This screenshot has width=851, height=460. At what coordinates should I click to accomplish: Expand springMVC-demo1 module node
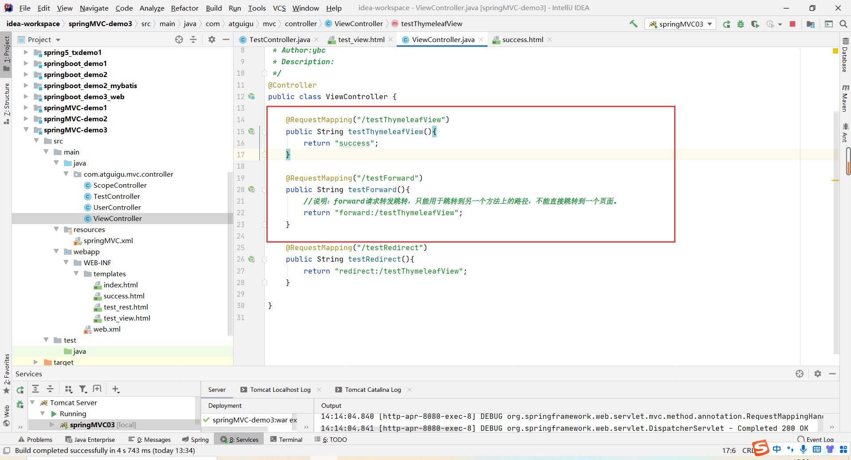[x=26, y=108]
